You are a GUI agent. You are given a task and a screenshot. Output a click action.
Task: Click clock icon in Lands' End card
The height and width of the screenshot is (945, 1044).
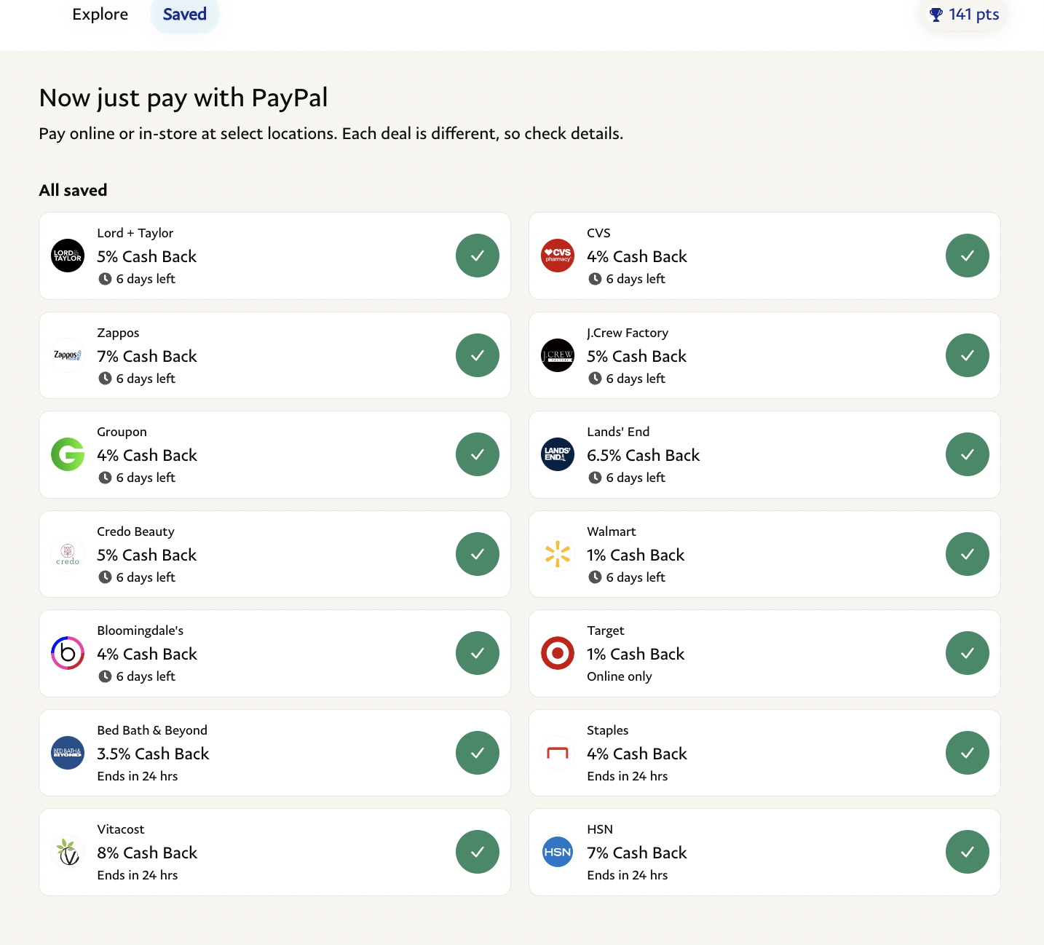595,478
